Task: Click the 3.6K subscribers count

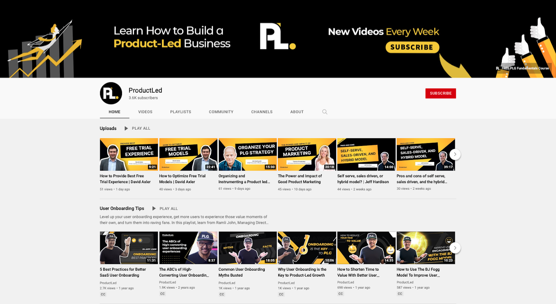Action: pyautogui.click(x=143, y=98)
